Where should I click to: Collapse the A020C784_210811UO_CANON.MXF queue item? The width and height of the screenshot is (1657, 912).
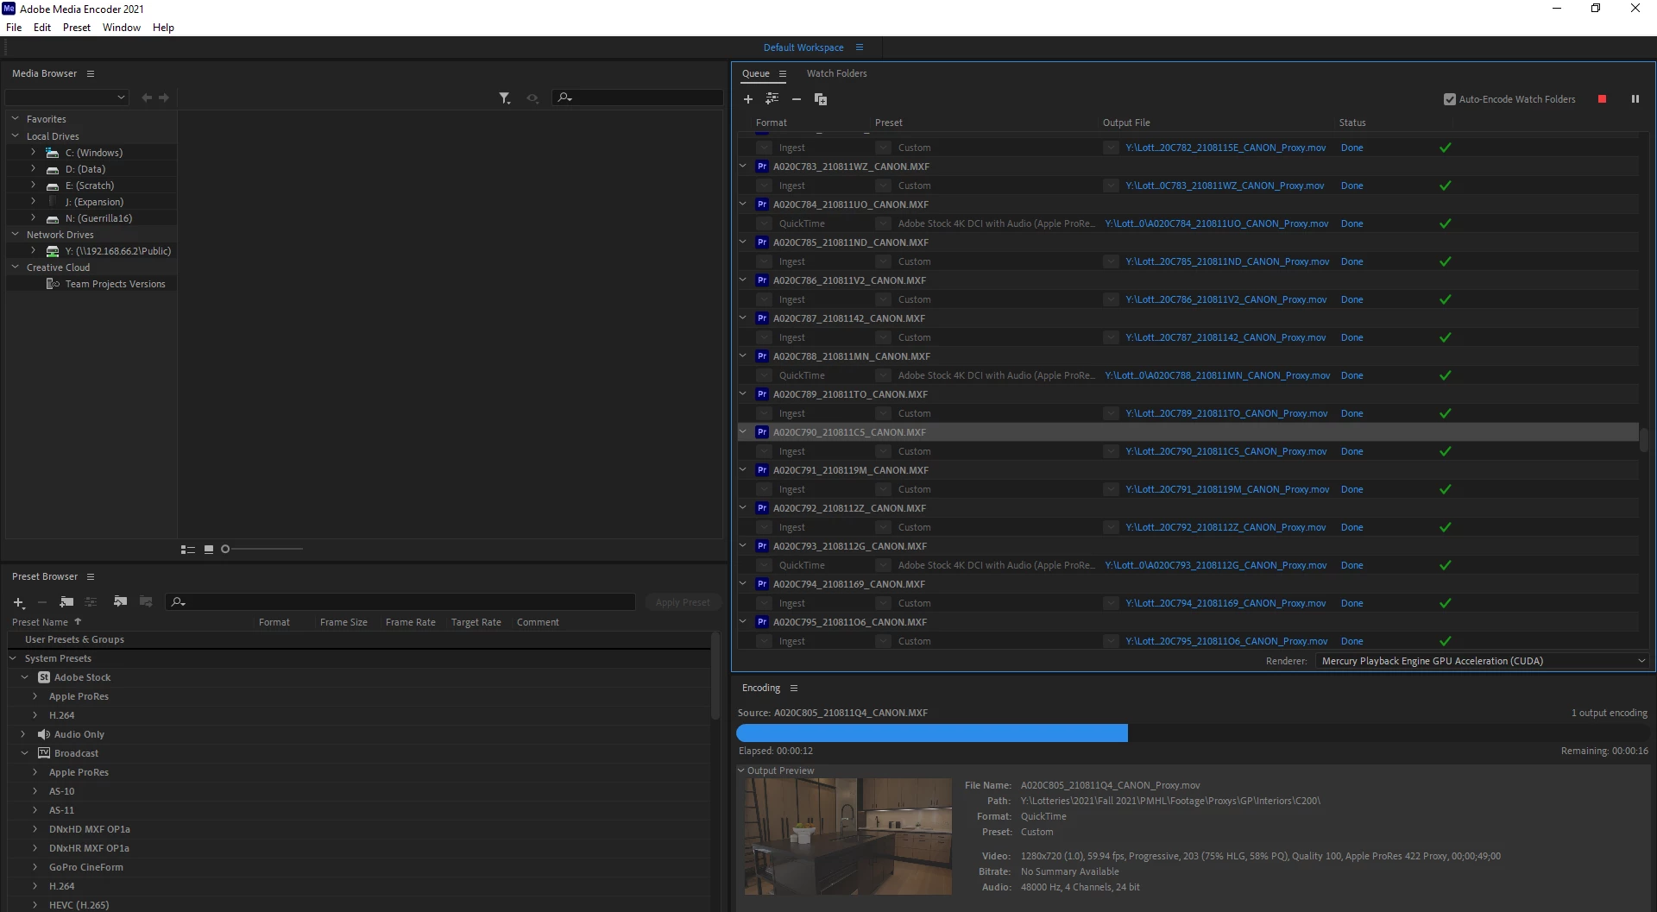(743, 204)
